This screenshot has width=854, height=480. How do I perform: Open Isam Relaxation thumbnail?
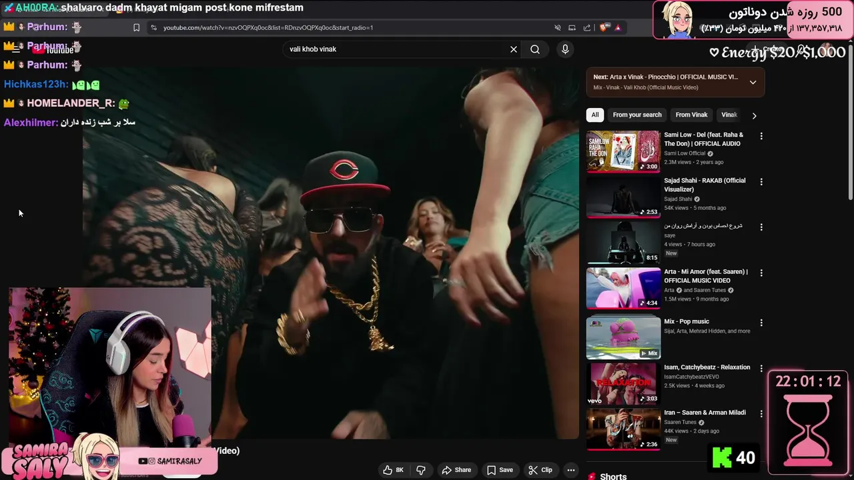[623, 383]
